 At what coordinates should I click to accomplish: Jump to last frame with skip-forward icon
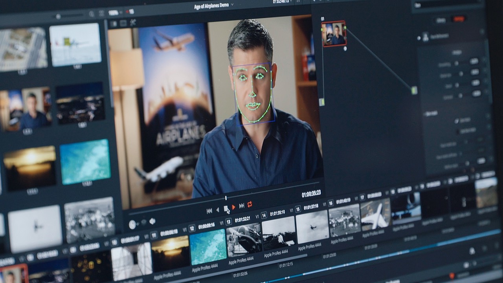[x=242, y=206]
